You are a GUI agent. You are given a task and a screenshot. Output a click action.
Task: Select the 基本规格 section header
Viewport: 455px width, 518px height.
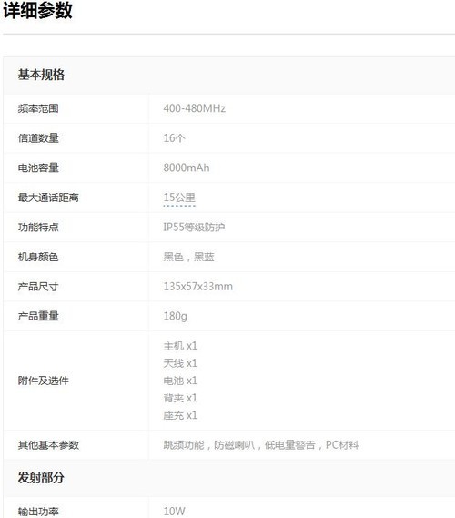coord(41,75)
